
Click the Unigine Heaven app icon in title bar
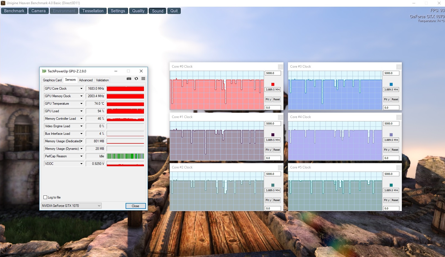(x=3, y=3)
